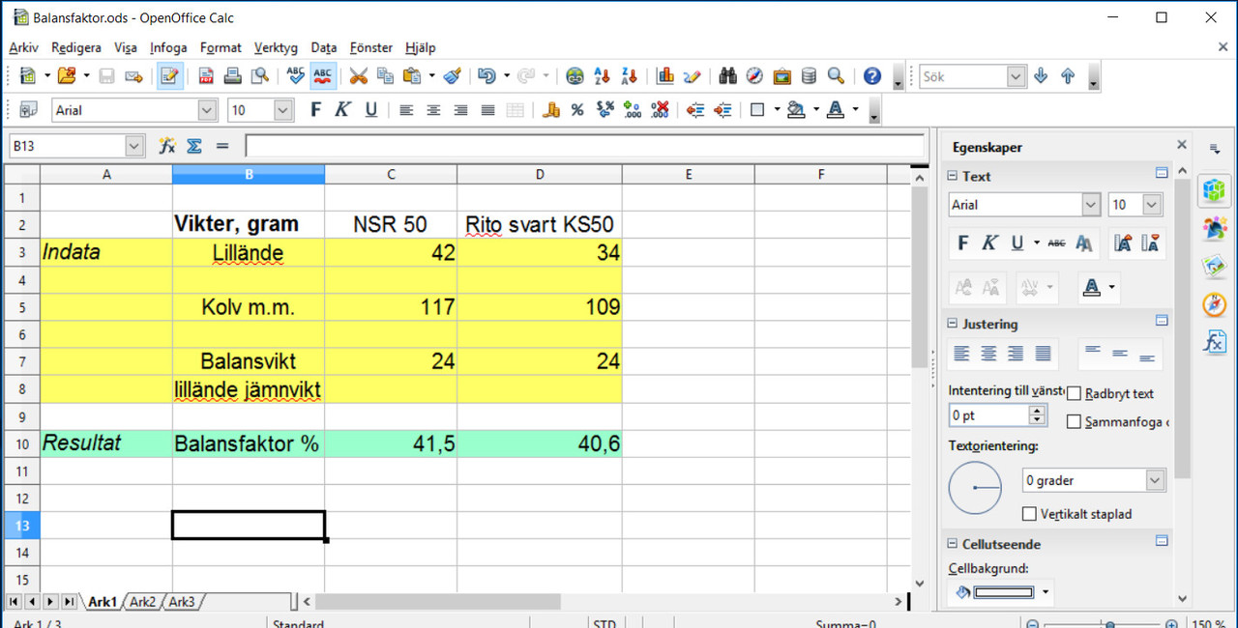Click the Sum (Sigma) icon in formula bar
This screenshot has width=1238, height=628.
(194, 146)
